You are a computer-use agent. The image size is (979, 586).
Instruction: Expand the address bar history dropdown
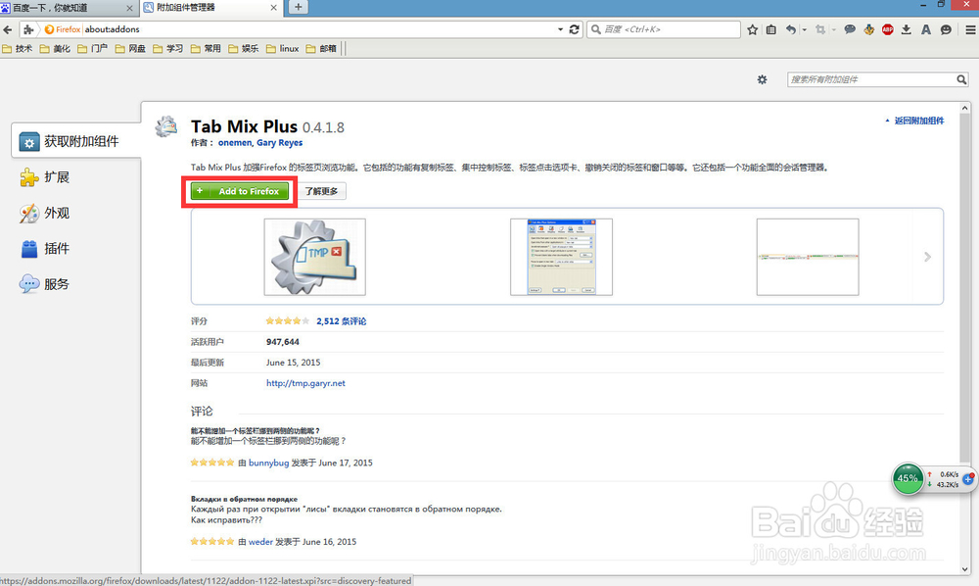(560, 29)
